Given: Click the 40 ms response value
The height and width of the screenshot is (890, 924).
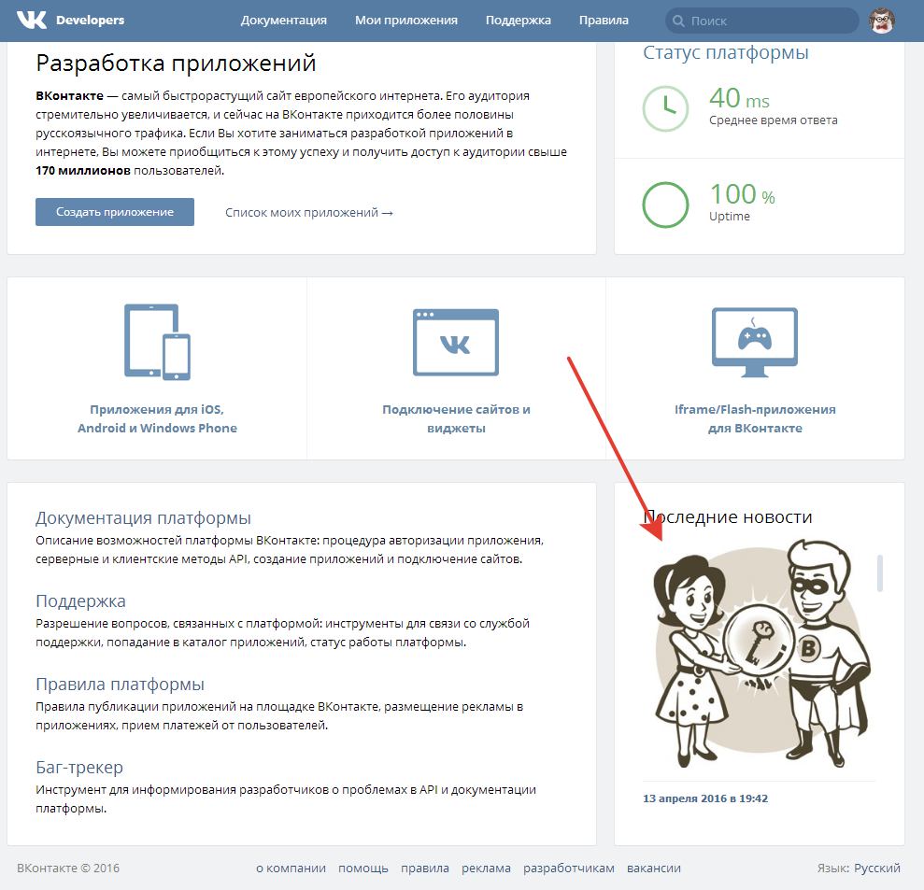Looking at the screenshot, I should tap(739, 98).
